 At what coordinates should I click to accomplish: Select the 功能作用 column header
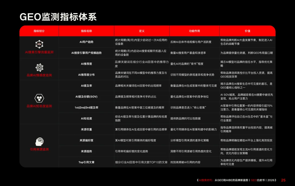click(194, 31)
